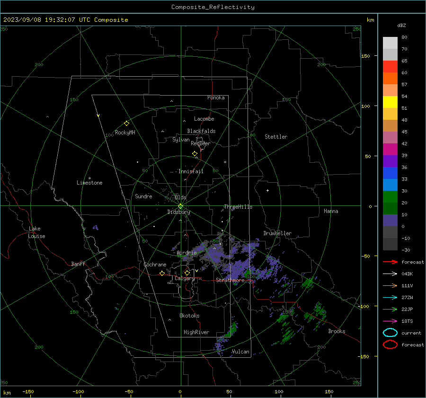Click the red forecast arrow in legend
426x398 pixels.
[x=390, y=262]
